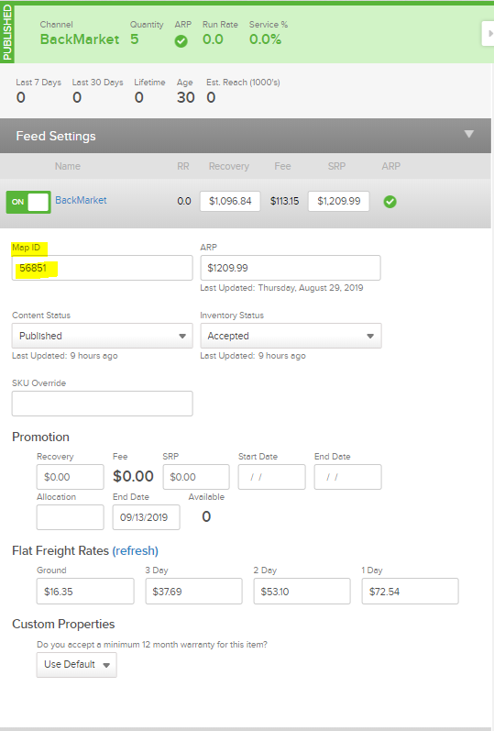Click the Map ID field showing 56851
494x731 pixels.
coord(102,268)
